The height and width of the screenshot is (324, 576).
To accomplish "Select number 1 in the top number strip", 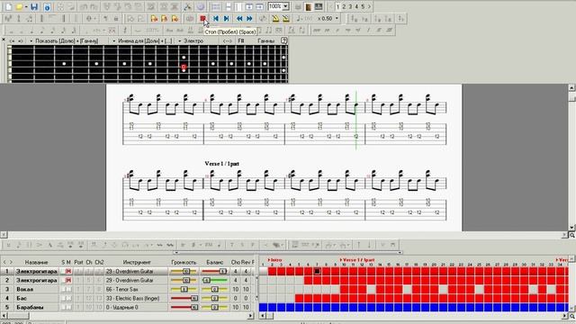I will click(337, 6).
